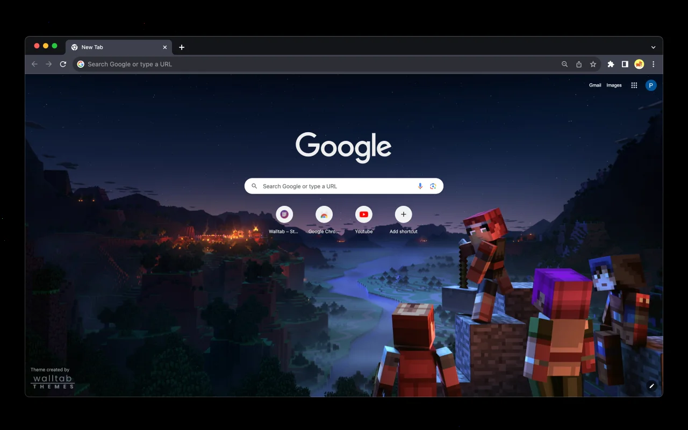The image size is (688, 430).
Task: Open the Chrome three-dot menu
Action: pos(653,64)
